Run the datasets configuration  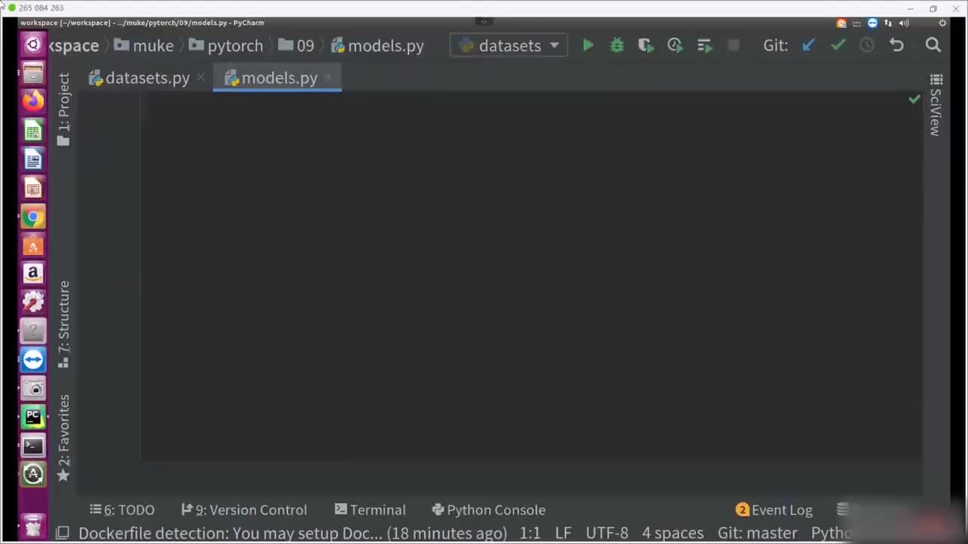coord(588,45)
